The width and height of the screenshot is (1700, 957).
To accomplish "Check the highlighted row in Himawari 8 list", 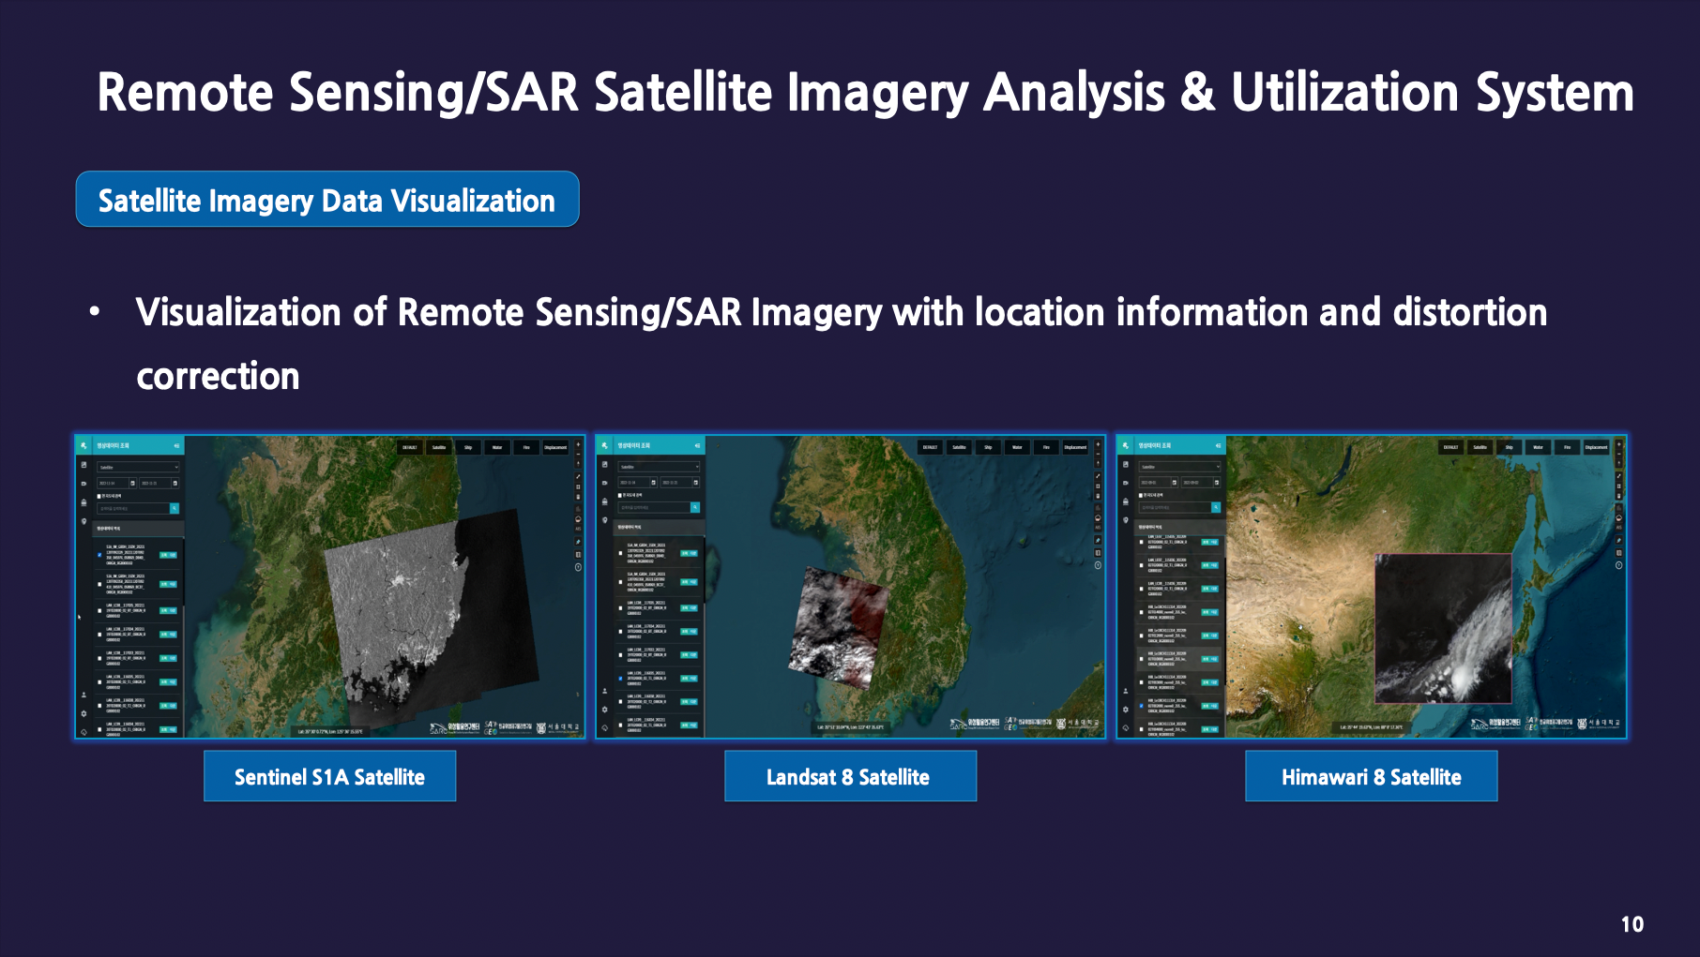I will pyautogui.click(x=1142, y=659).
